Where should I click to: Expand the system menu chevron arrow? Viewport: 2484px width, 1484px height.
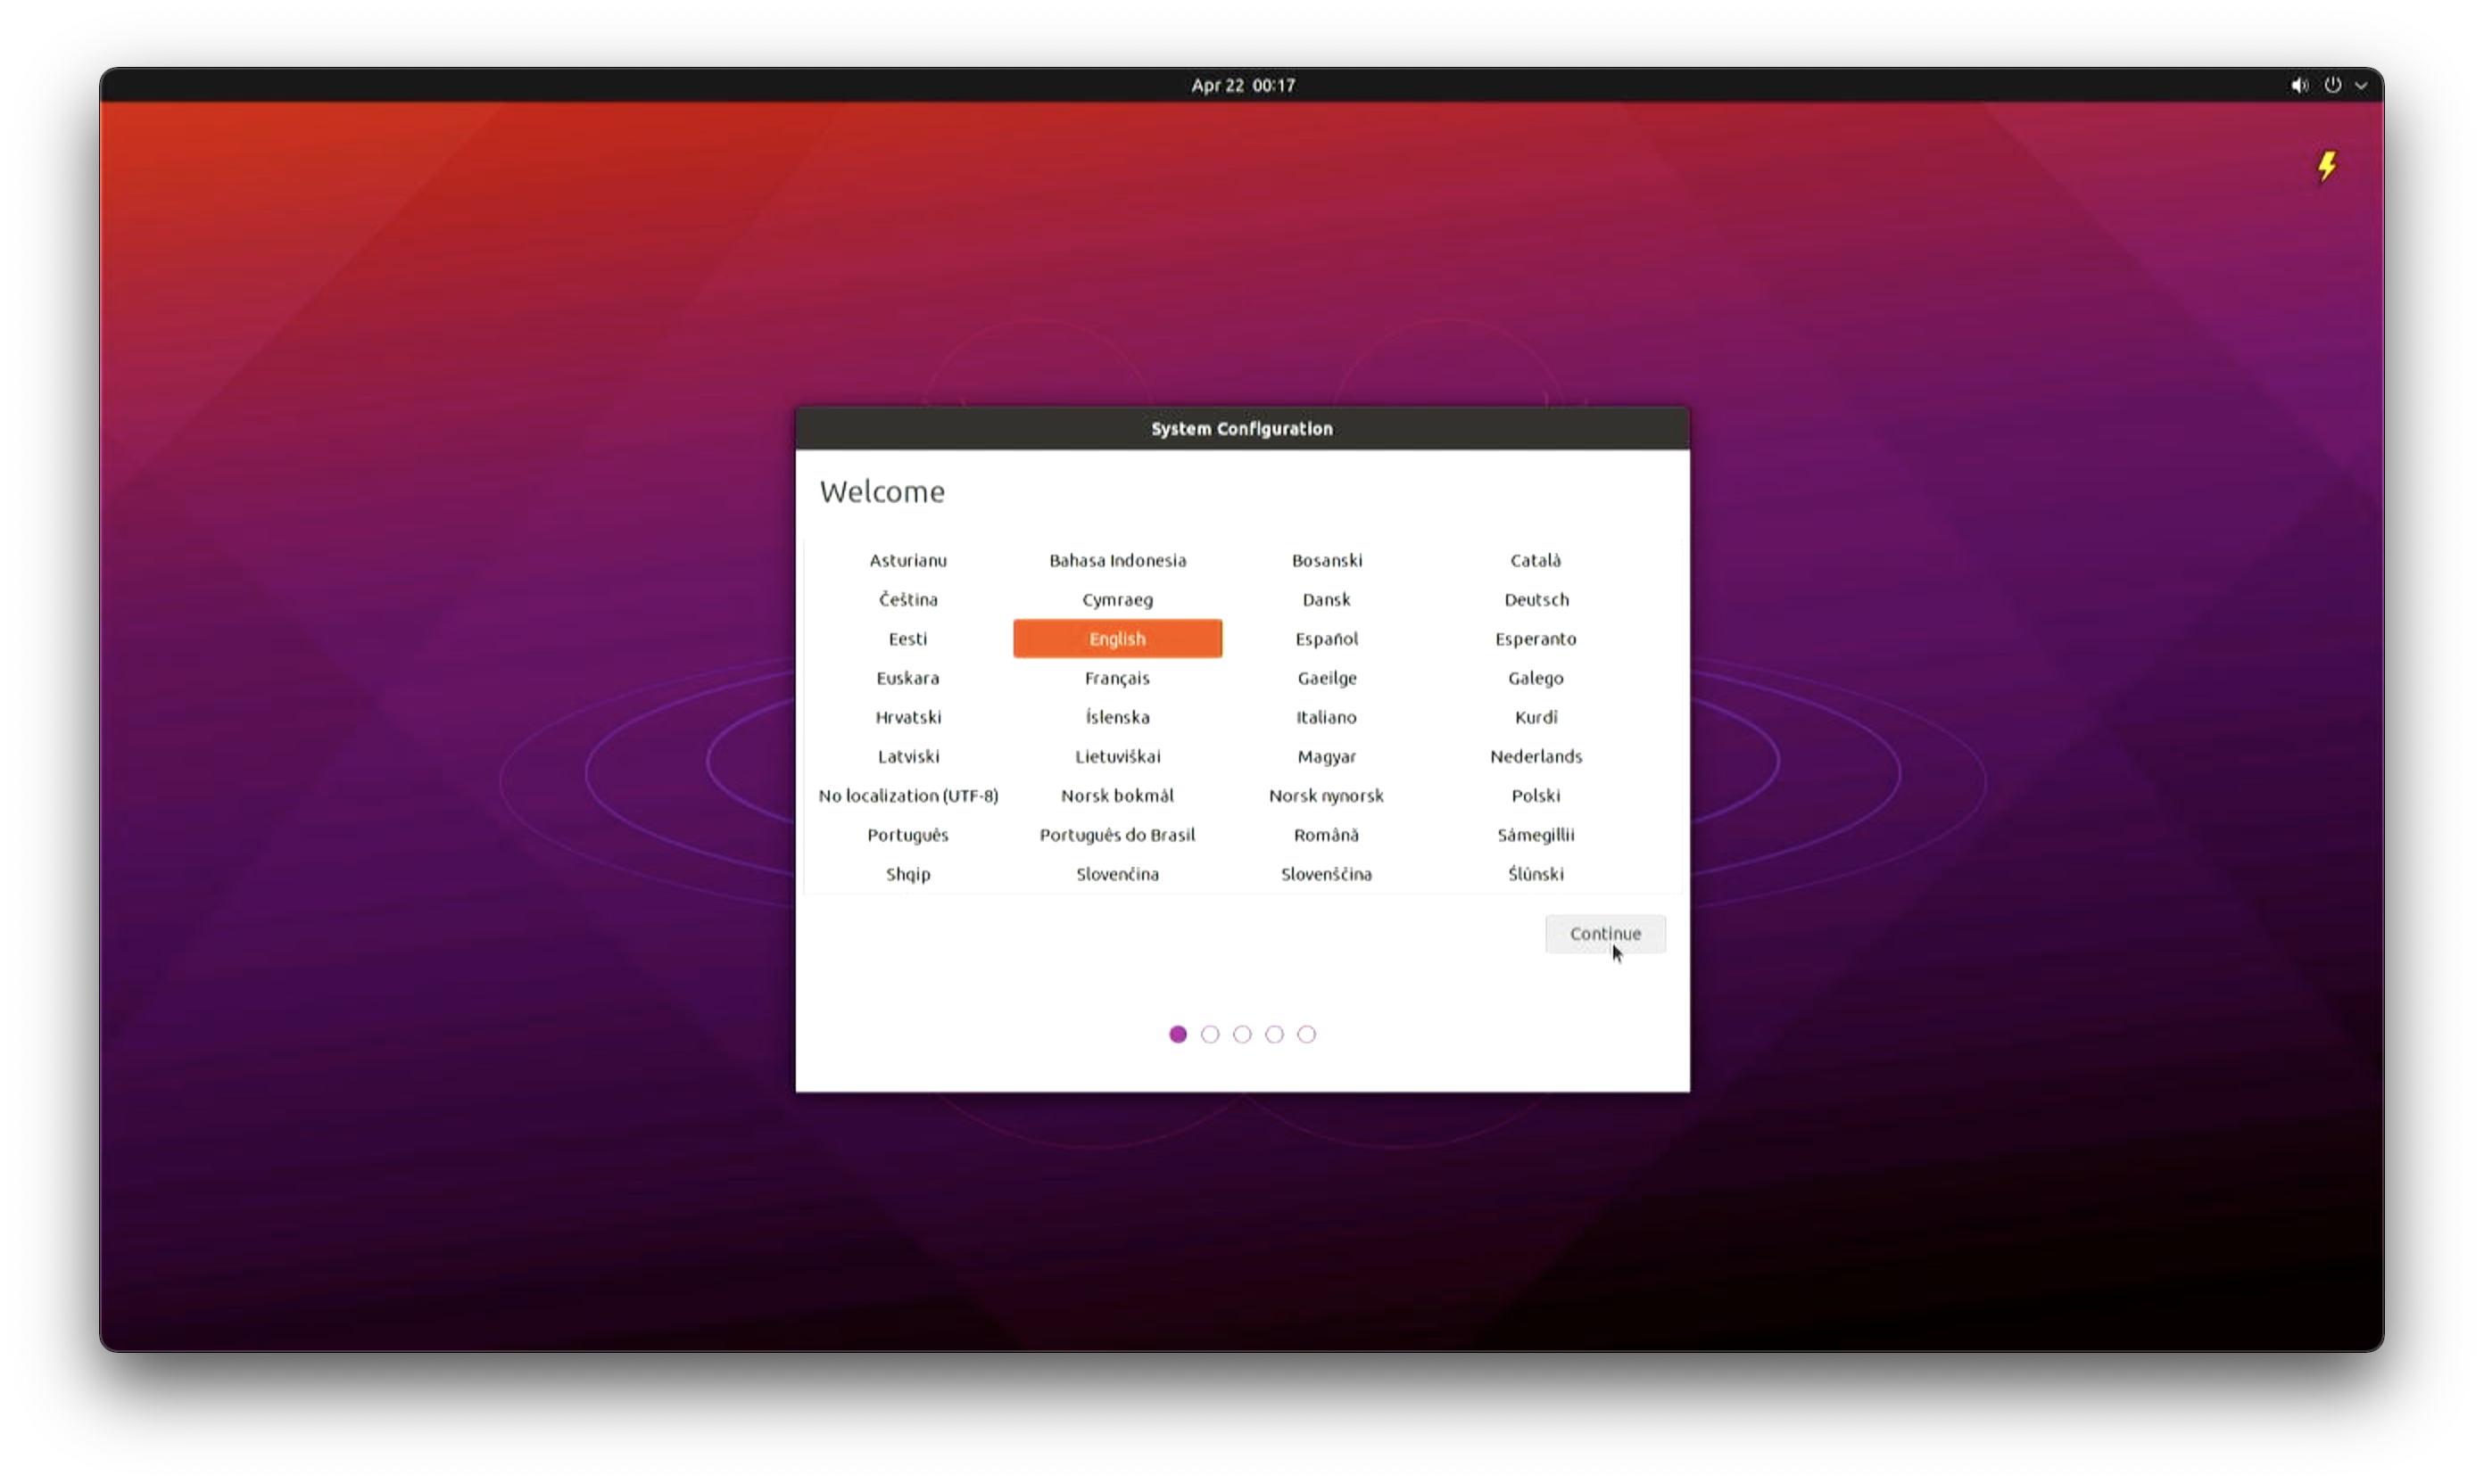coord(2361,86)
